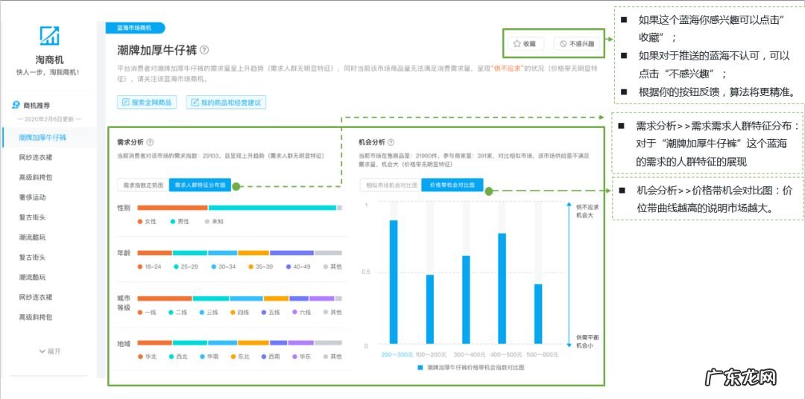The width and height of the screenshot is (805, 399).
Task: Click the bar above 400~500元
Action: point(502,288)
